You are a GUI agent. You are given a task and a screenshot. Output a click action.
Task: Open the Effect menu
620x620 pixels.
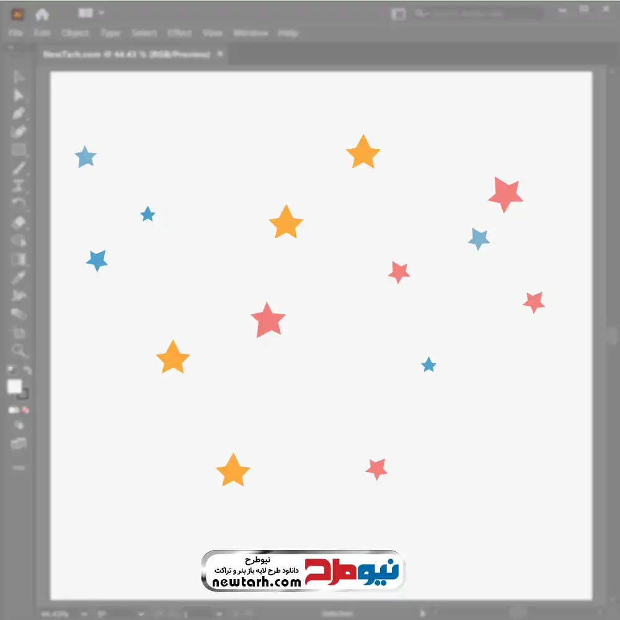pos(180,33)
